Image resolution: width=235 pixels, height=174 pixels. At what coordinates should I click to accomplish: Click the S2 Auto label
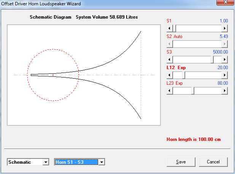(x=175, y=36)
